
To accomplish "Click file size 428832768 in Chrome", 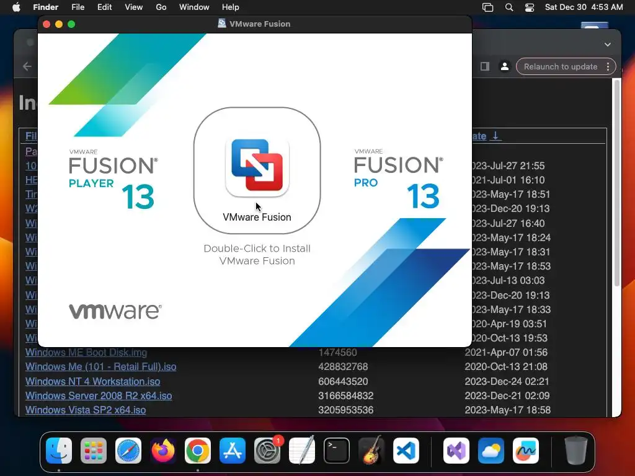I will 343,367.
